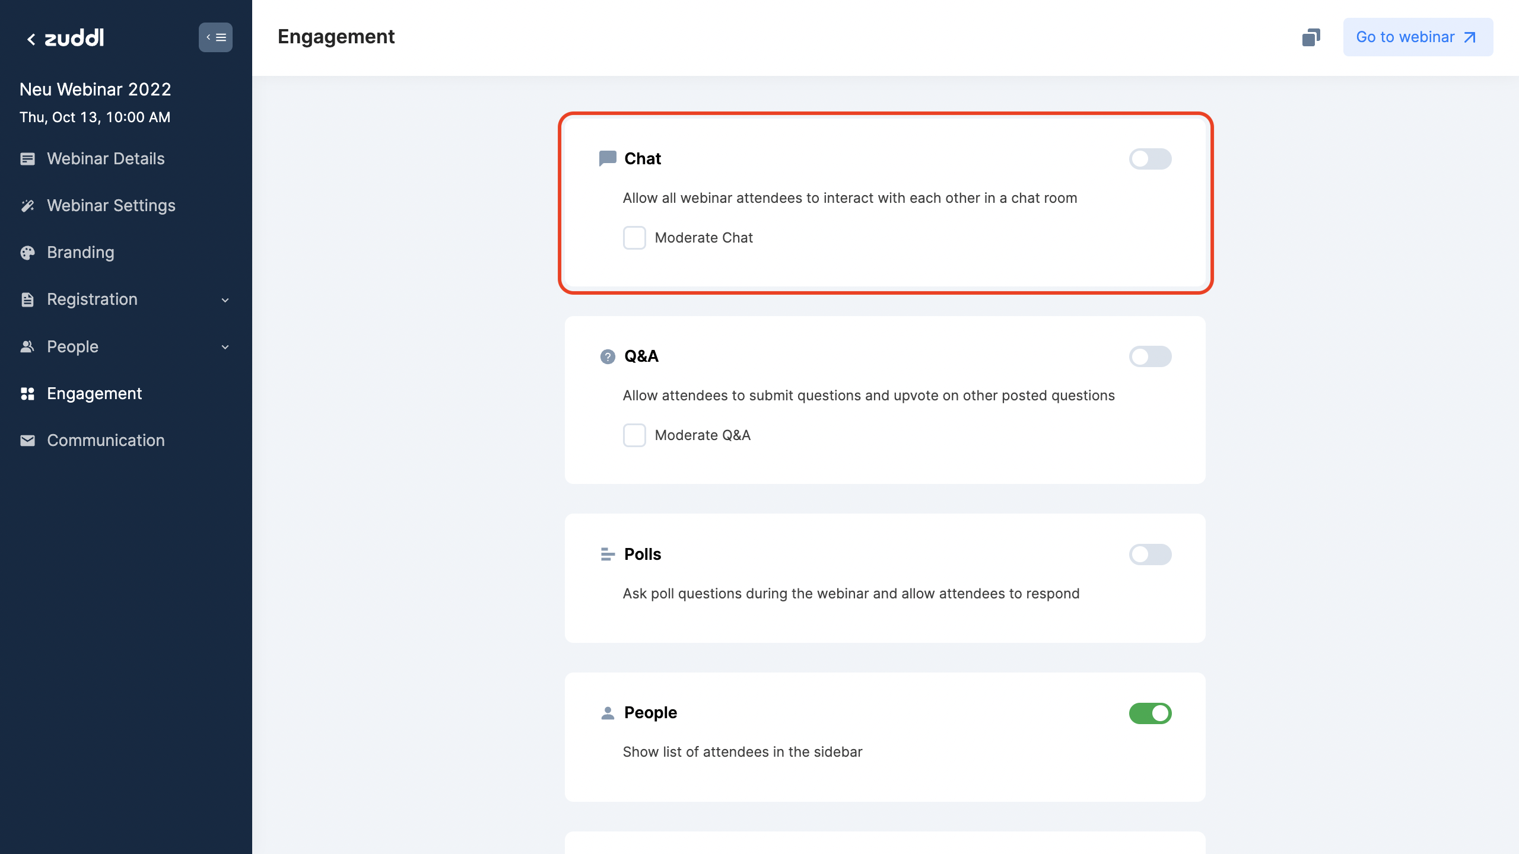
Task: Click the Engagement sidebar icon
Action: tap(27, 393)
